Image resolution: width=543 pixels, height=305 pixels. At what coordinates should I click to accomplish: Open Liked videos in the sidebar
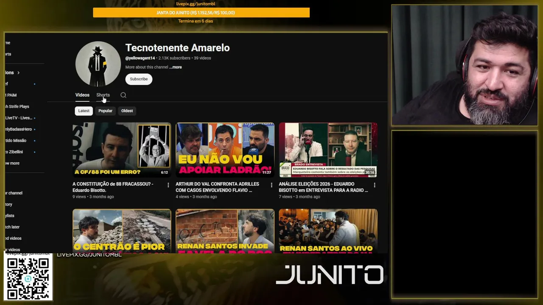tap(13, 238)
